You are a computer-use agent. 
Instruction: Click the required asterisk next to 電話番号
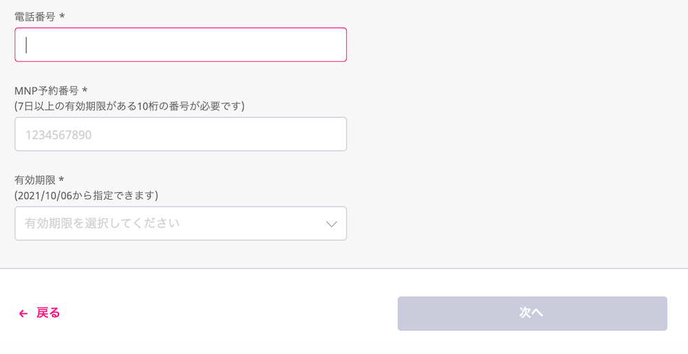(x=62, y=15)
